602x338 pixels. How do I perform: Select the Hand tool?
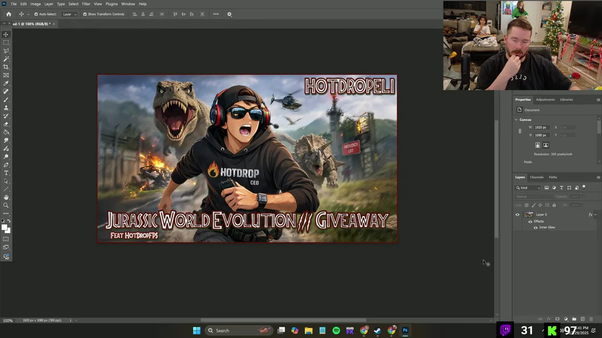click(x=6, y=197)
